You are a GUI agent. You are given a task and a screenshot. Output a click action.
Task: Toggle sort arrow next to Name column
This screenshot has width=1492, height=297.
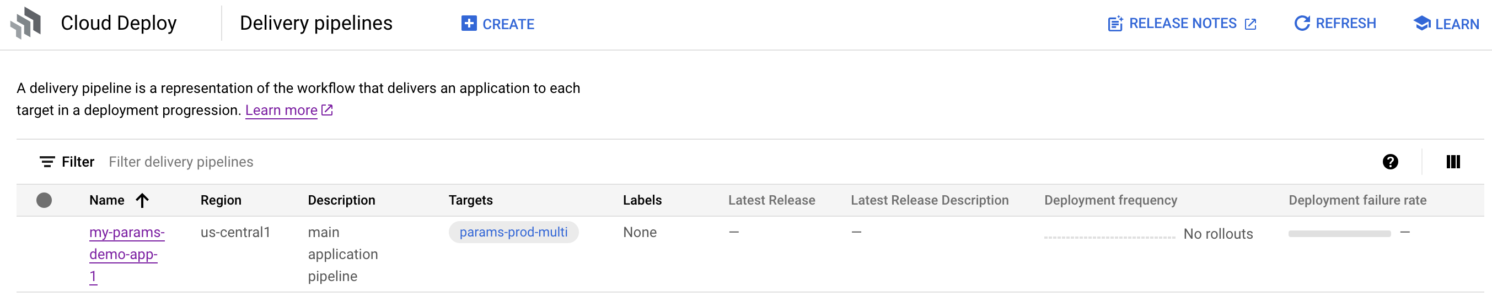tap(142, 200)
